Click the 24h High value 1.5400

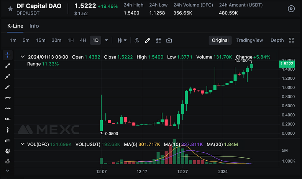(131, 13)
